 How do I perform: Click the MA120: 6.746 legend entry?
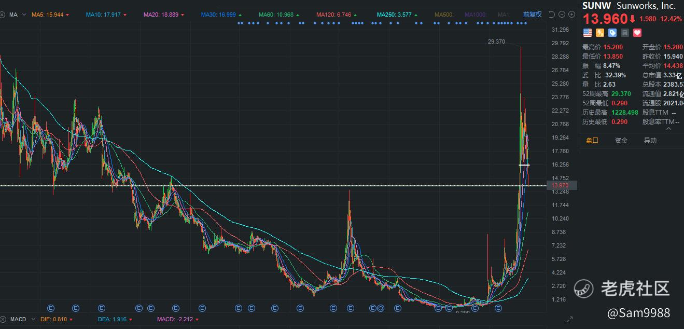(x=334, y=15)
